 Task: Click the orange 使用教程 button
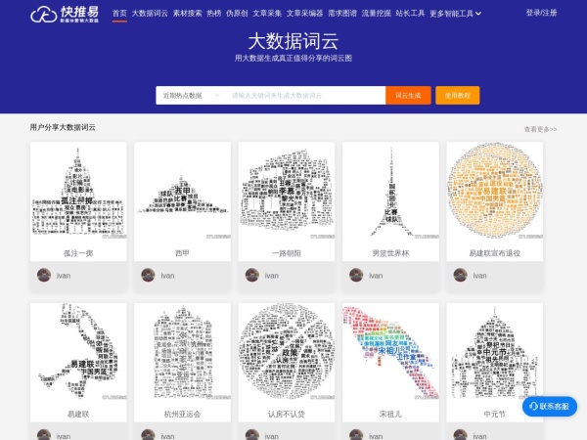point(457,96)
